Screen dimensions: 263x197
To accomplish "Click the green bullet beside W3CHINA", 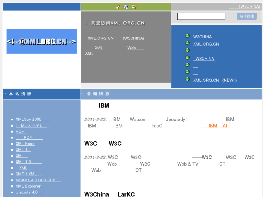I will 187,36.
